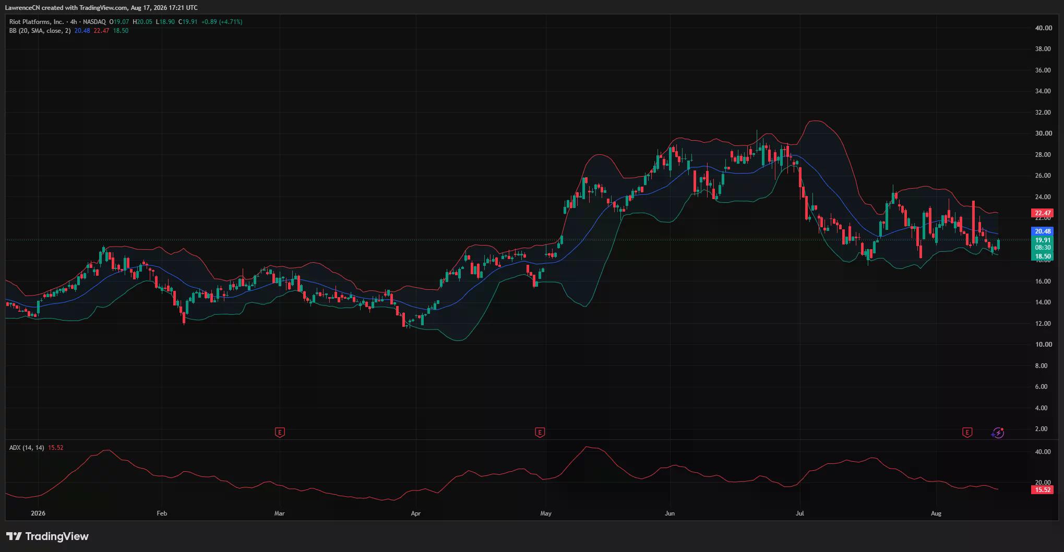1064x552 pixels.
Task: Click the green 18.50 lower band tag
Action: click(x=1043, y=256)
